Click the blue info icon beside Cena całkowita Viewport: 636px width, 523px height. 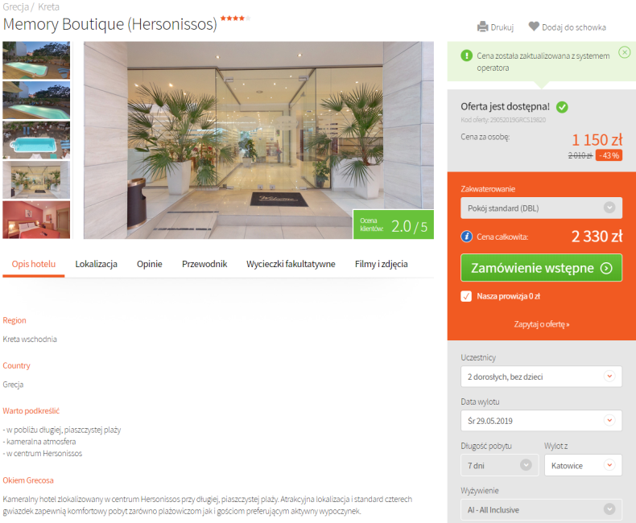click(466, 237)
